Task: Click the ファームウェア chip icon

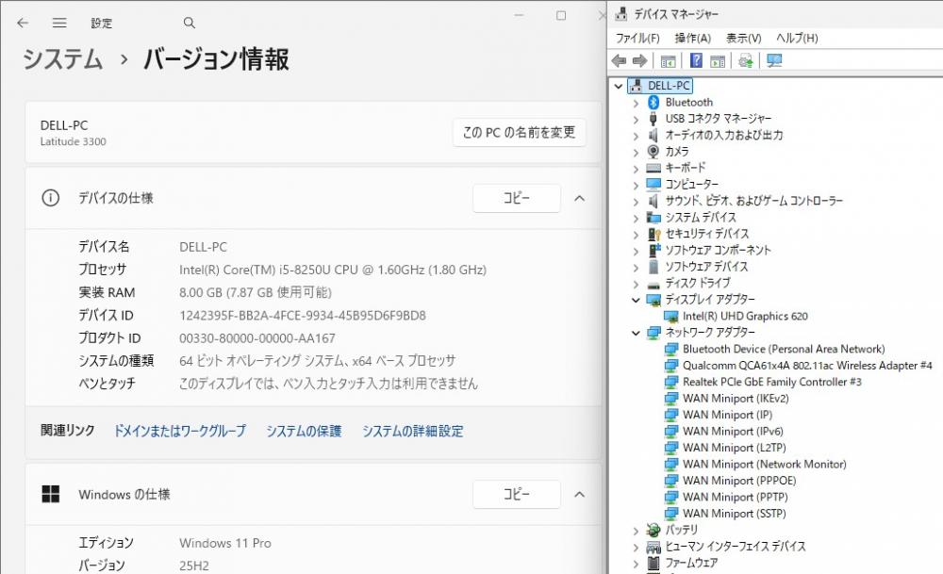Action: tap(653, 563)
